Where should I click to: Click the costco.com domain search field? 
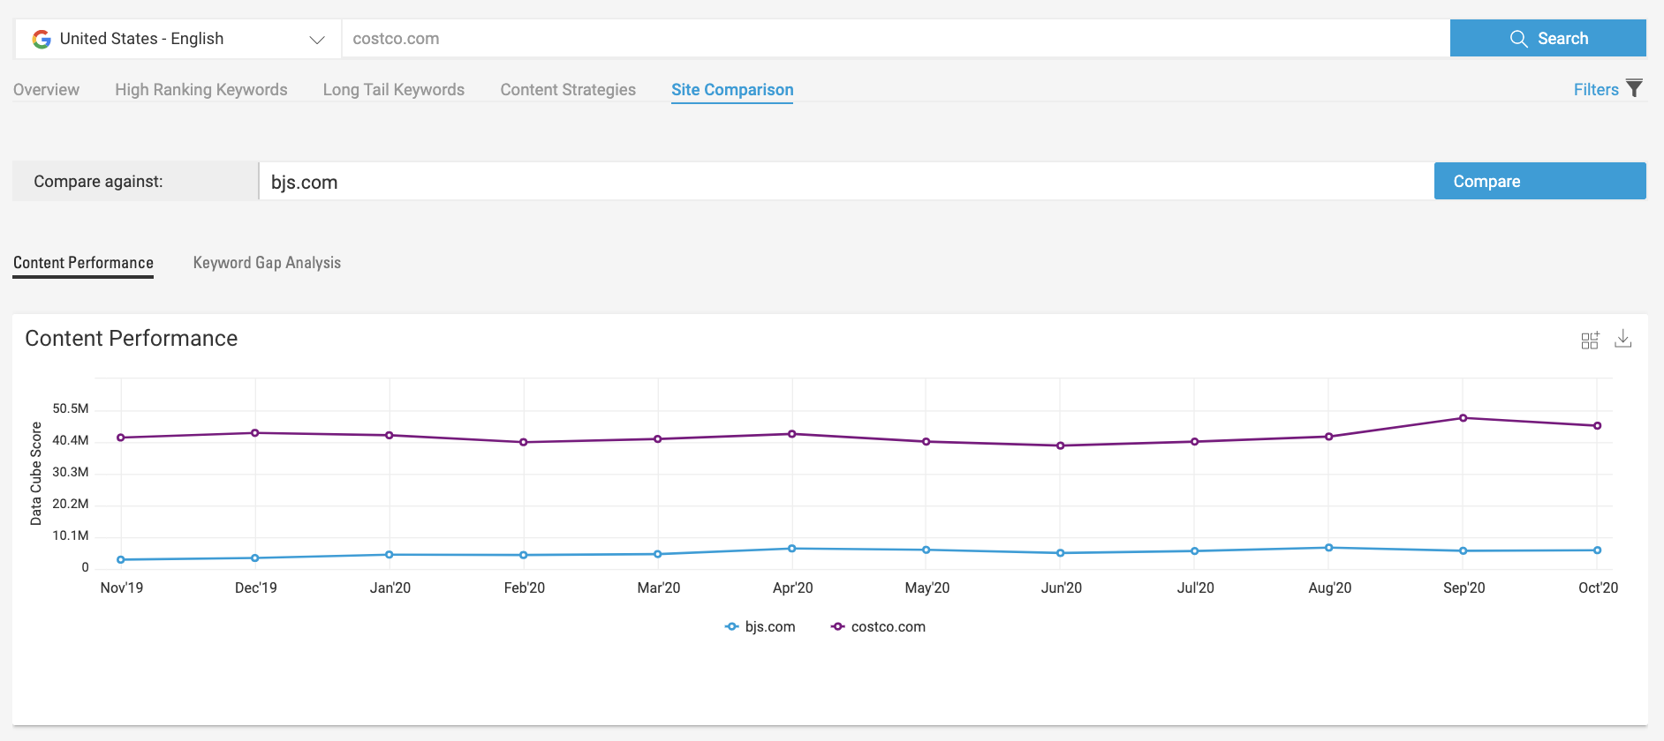pos(896,39)
